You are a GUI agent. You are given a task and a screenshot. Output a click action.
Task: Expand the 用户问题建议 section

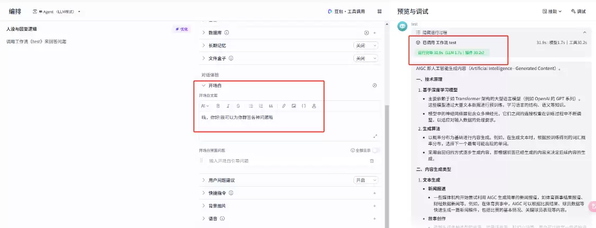[203, 180]
